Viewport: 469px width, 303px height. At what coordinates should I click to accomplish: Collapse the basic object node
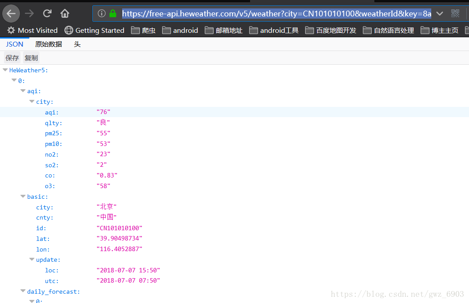tap(23, 197)
